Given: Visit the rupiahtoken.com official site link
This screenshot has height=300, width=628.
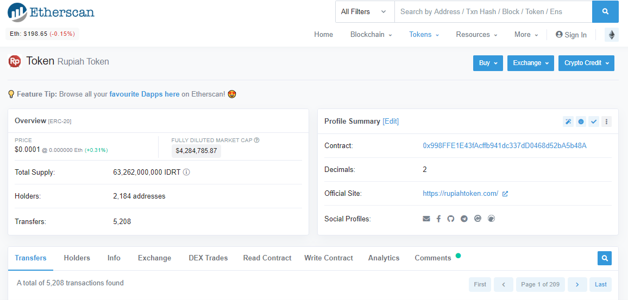Looking at the screenshot, I should point(461,194).
